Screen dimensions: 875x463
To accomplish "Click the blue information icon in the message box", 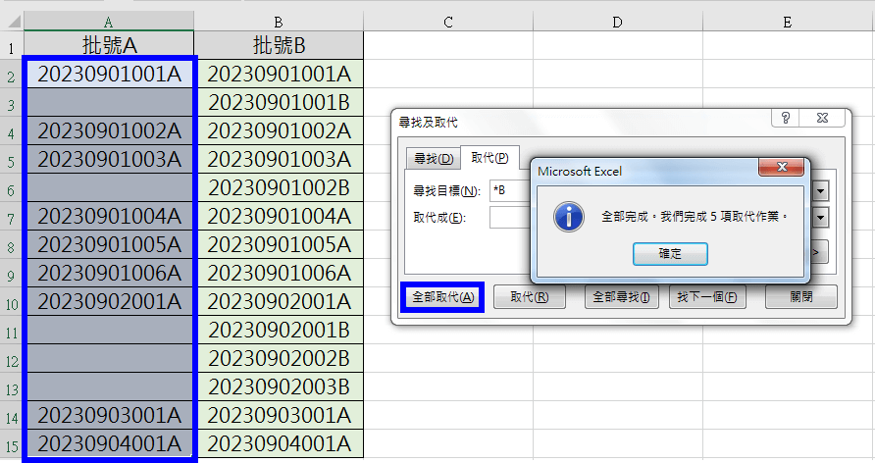I will click(x=569, y=216).
